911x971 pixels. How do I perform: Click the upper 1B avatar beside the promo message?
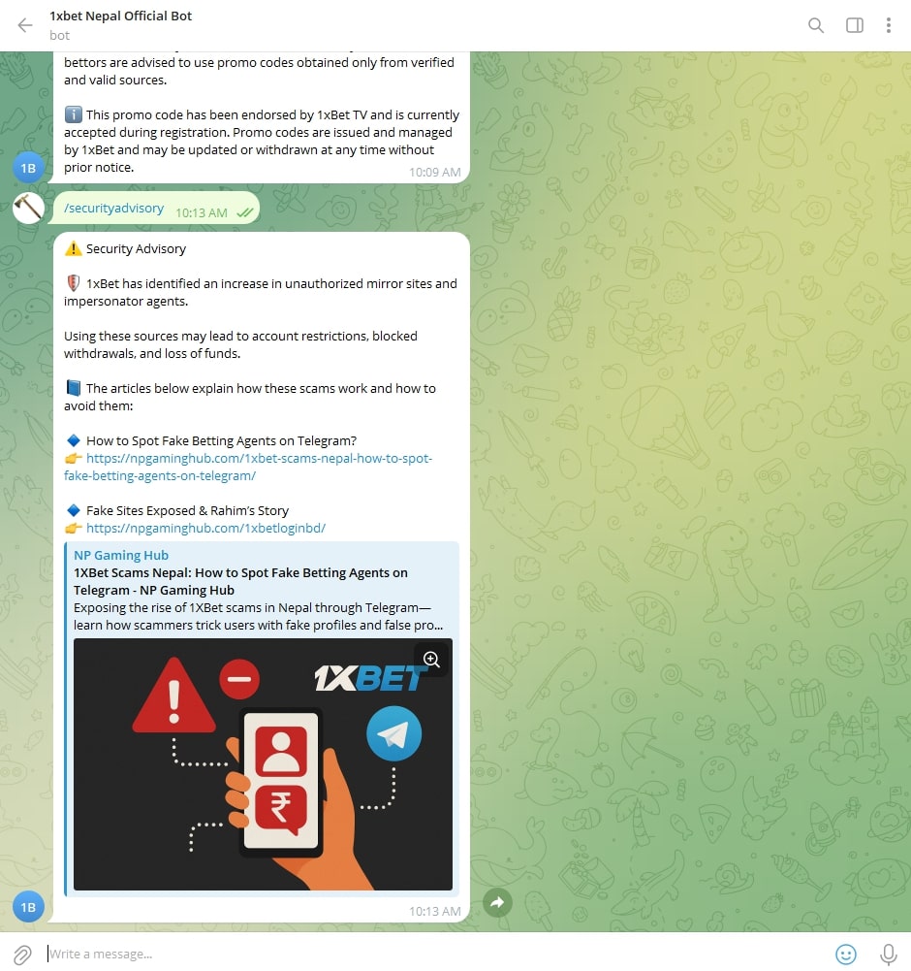[x=28, y=168]
